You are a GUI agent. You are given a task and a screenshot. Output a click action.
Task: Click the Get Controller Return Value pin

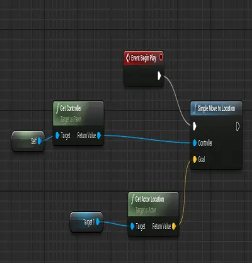pyautogui.click(x=99, y=136)
